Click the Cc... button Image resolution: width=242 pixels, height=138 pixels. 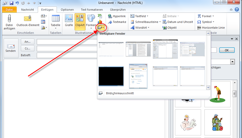28,48
